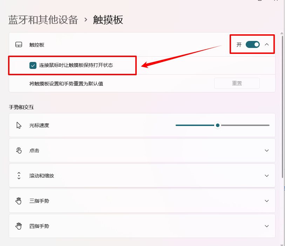
Task: Click the 光标速度 slider thumb
Action: (x=218, y=125)
